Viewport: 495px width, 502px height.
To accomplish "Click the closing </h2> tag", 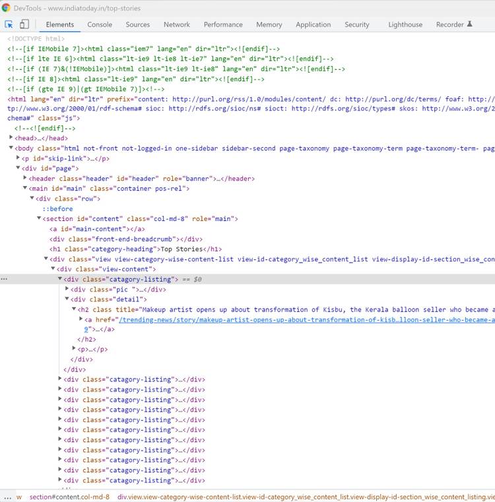I will pyautogui.click(x=86, y=339).
